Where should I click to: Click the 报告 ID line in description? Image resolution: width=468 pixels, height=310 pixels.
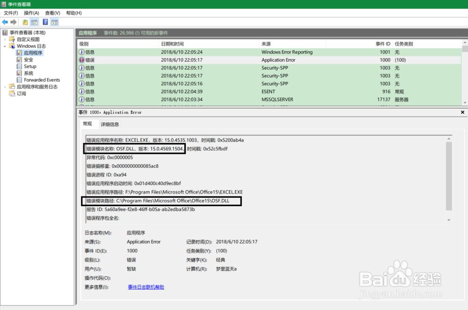pyautogui.click(x=140, y=209)
